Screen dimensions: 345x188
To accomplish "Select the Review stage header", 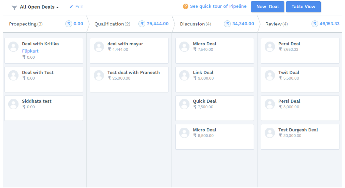I will pos(276,24).
